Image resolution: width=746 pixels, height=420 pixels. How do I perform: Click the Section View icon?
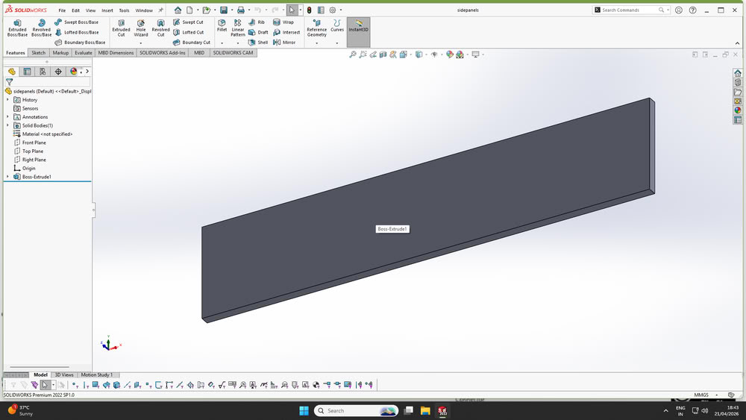[x=383, y=54]
